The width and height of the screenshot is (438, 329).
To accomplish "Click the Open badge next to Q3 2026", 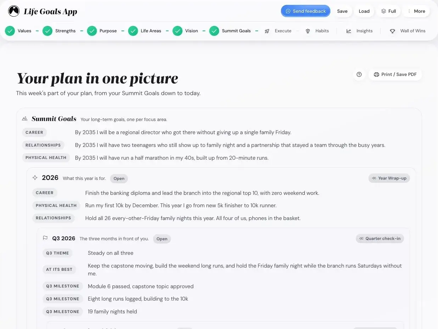I will [x=162, y=239].
